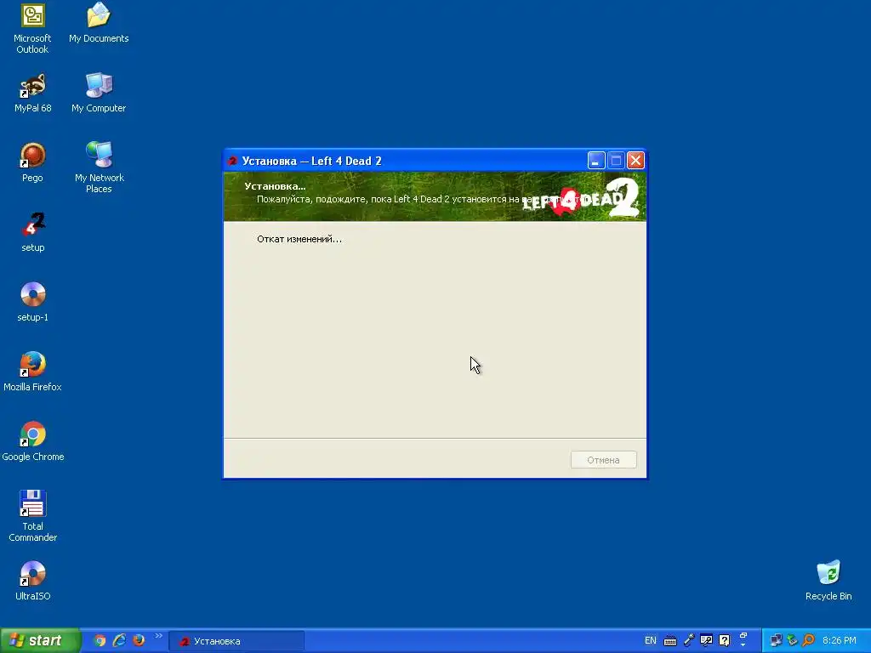Click the network connection tray icon
Viewport: 871px width, 653px height.
(x=776, y=640)
